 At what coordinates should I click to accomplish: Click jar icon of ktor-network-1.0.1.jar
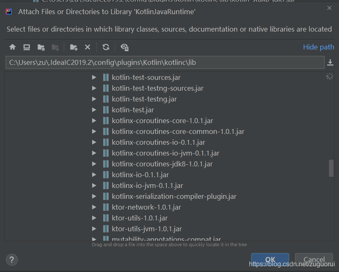click(106, 207)
